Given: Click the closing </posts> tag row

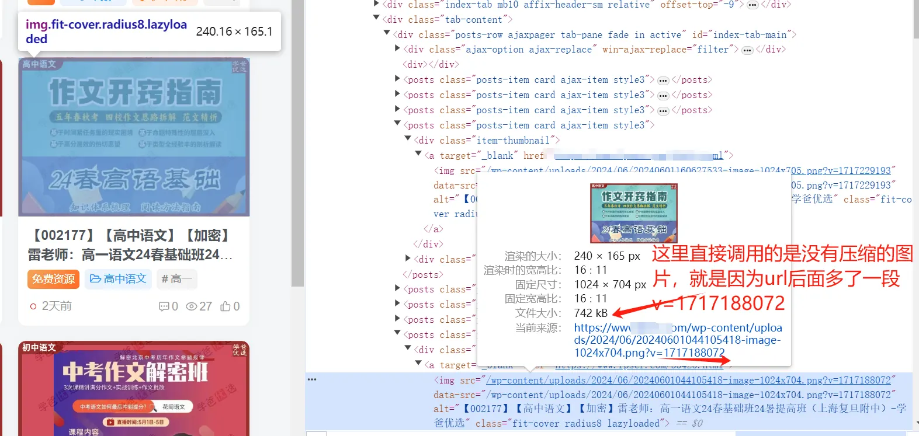Looking at the screenshot, I should 423,275.
